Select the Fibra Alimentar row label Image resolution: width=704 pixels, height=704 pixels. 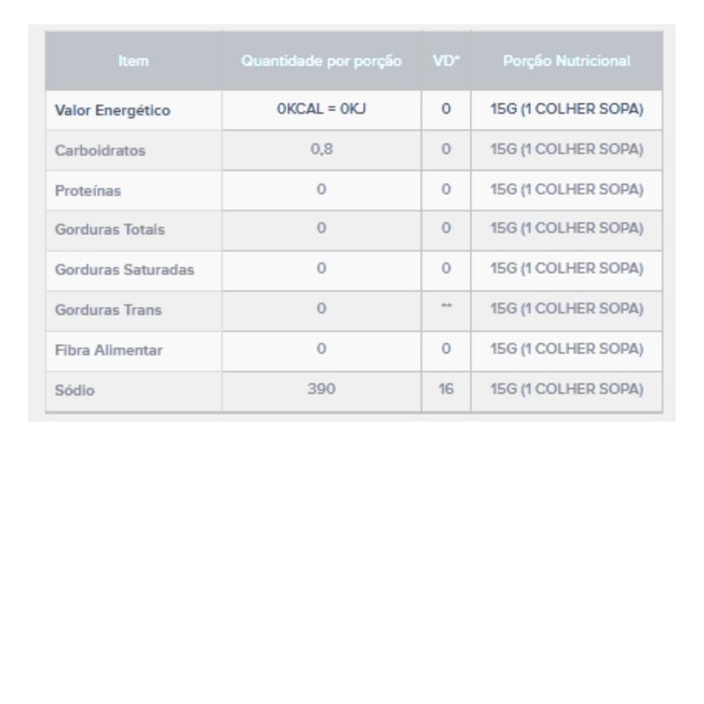pos(108,350)
